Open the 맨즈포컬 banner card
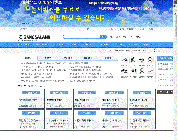 point(87,119)
